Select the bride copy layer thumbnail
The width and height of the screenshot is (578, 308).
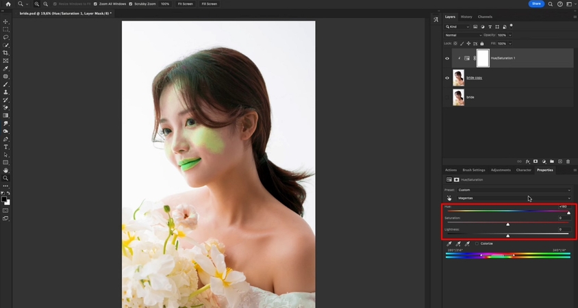[458, 78]
